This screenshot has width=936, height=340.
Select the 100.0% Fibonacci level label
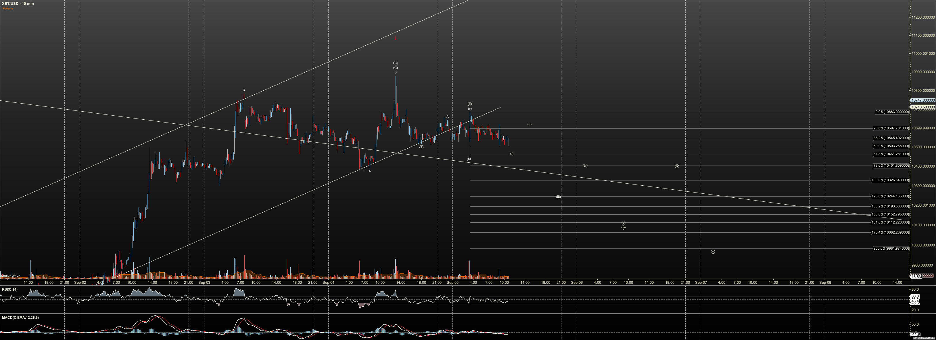pyautogui.click(x=890, y=180)
